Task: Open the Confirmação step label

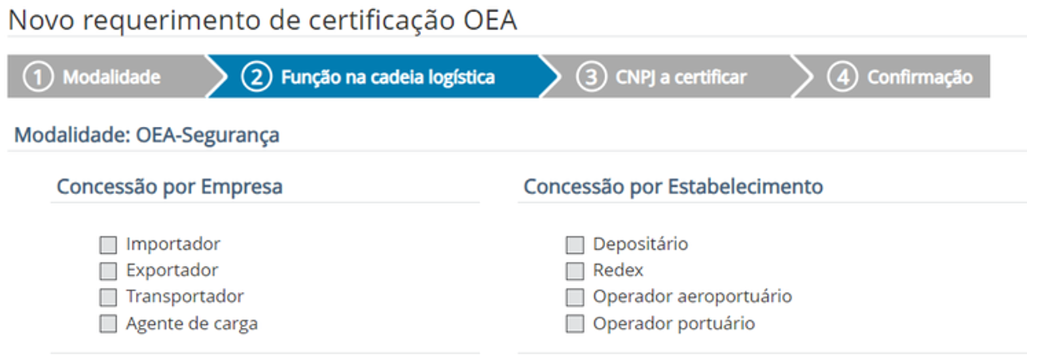Action: pos(920,77)
